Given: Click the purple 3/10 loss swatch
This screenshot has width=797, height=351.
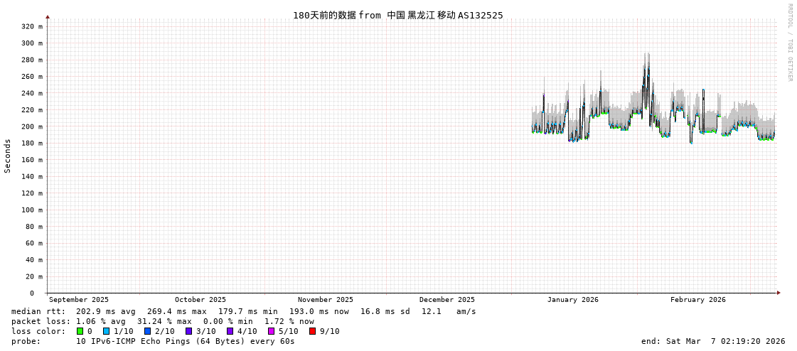Looking at the screenshot, I should coord(188,331).
